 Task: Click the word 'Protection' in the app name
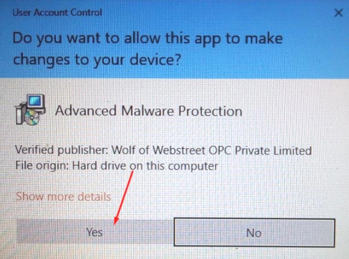tap(210, 111)
